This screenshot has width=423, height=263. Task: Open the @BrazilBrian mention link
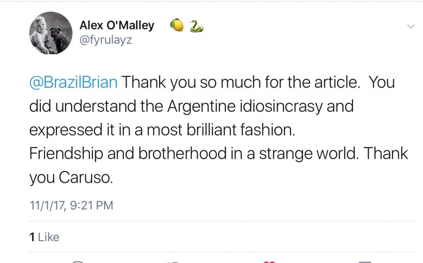point(74,82)
